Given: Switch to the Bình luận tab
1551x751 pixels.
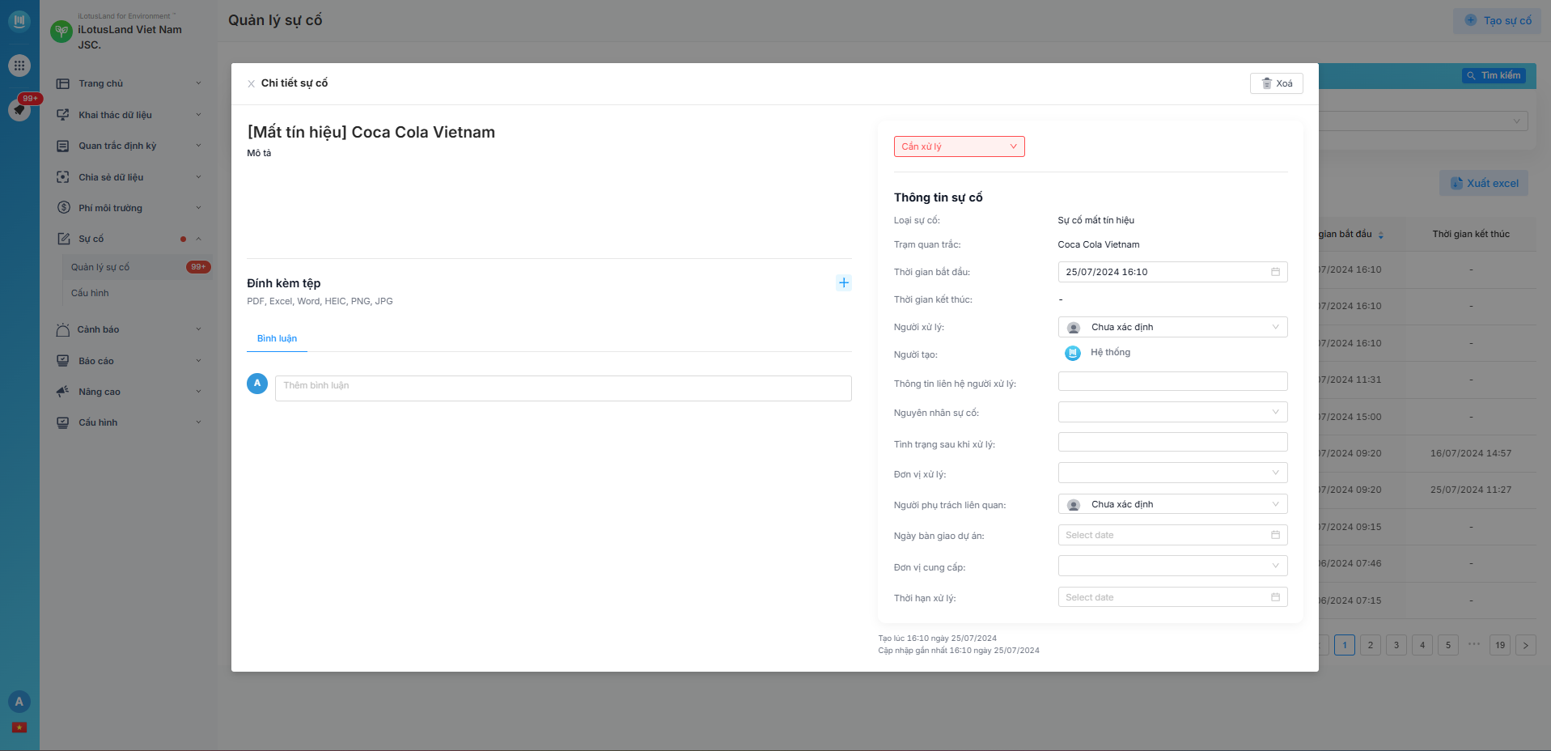Looking at the screenshot, I should pyautogui.click(x=277, y=338).
